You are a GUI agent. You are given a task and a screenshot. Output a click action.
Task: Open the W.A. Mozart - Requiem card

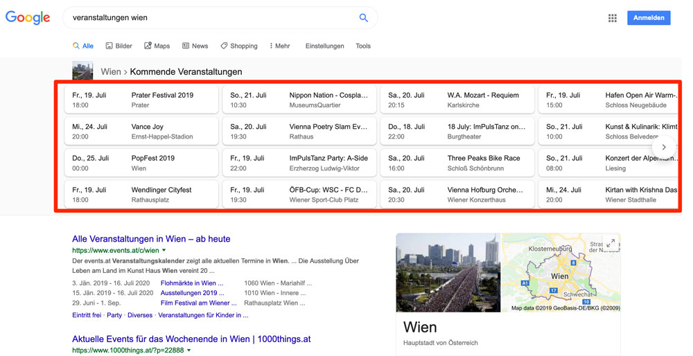tap(457, 100)
